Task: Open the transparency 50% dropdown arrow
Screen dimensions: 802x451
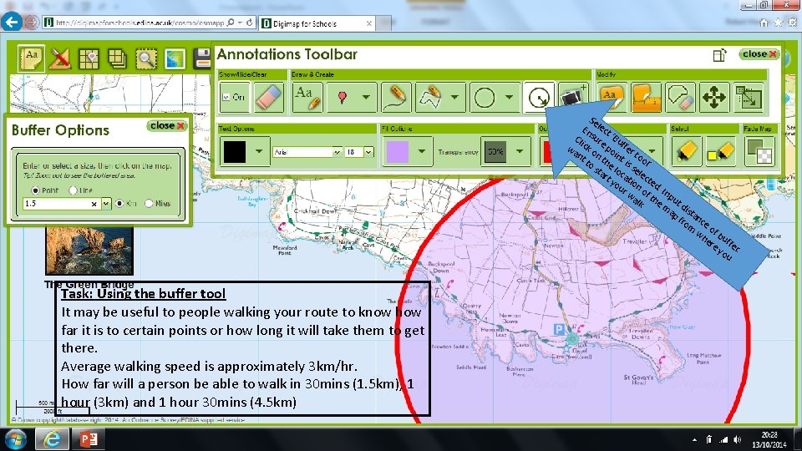Action: tap(520, 151)
